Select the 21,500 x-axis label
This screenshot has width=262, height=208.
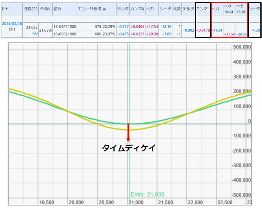(x=166, y=202)
